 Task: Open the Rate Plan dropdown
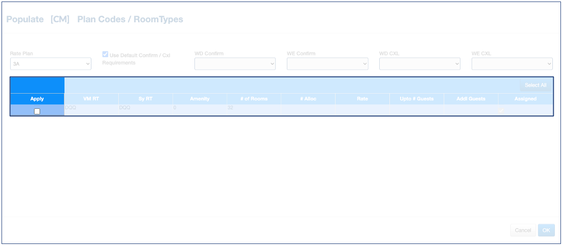51,64
